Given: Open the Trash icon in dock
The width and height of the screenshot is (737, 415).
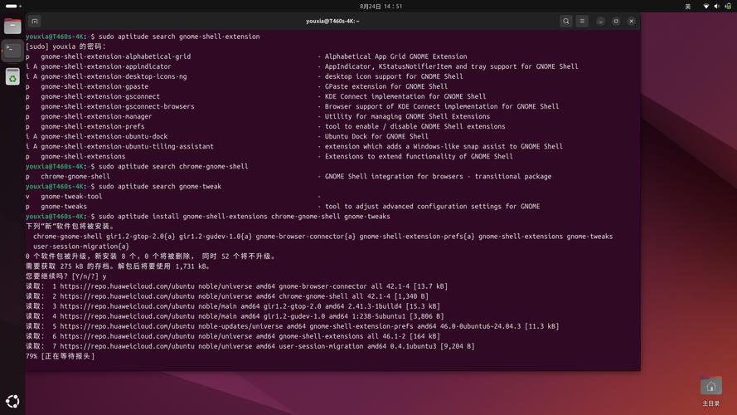Looking at the screenshot, I should 12,76.
